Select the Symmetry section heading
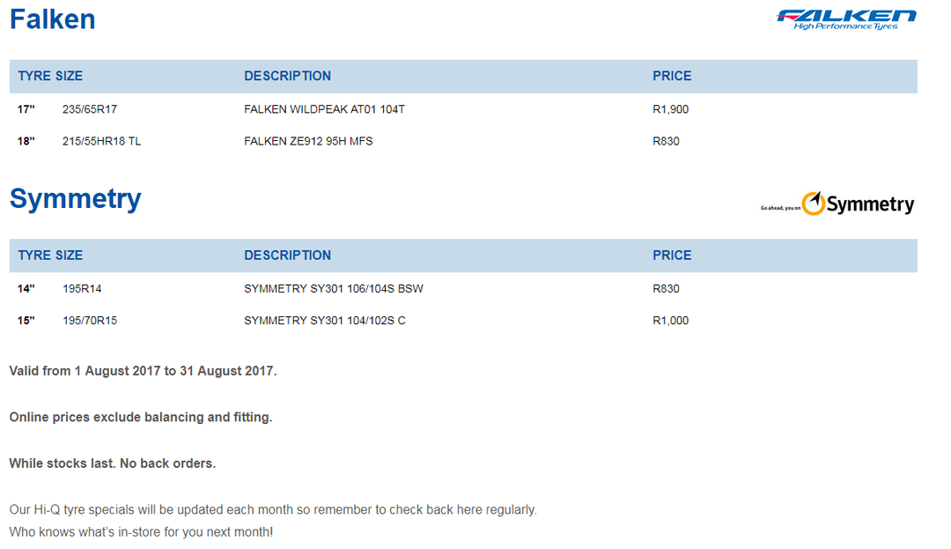Image resolution: width=951 pixels, height=549 pixels. coord(75,198)
